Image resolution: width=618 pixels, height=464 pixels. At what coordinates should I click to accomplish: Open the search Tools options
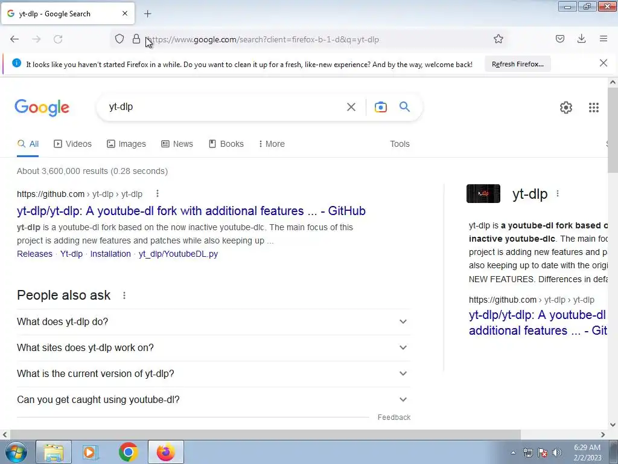click(400, 144)
